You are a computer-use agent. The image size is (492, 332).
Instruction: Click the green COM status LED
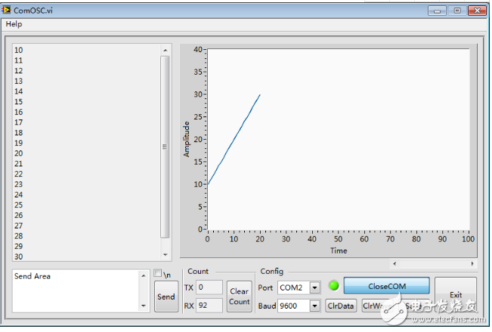click(333, 286)
